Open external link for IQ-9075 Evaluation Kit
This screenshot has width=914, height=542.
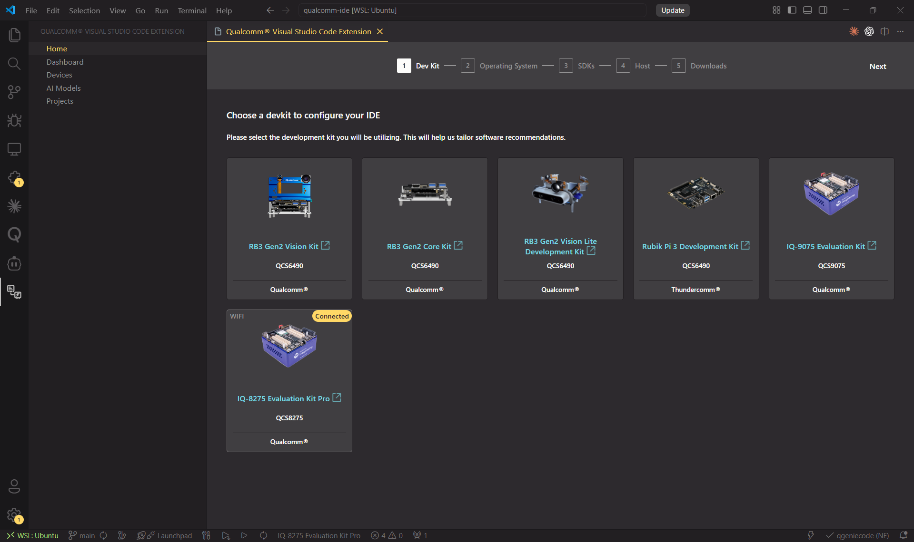pyautogui.click(x=872, y=245)
